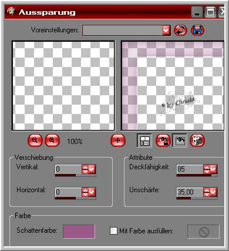This screenshot has height=251, width=229.
Task: Click the Horizontal value input field
Action: click(68, 192)
